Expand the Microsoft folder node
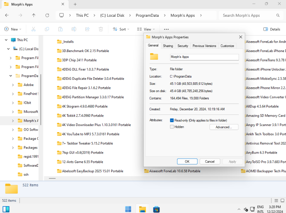Image resolution: width=286 pixels, height=213 pixels. click(13, 112)
